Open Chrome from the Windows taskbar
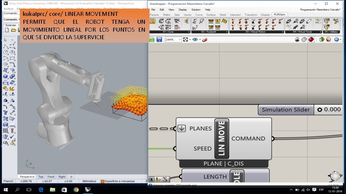 tap(76, 190)
